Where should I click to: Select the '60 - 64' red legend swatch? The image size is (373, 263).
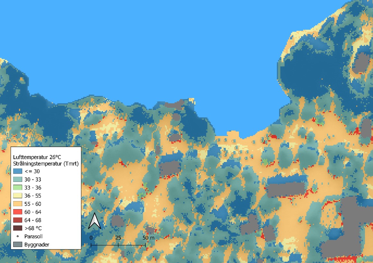(18, 212)
